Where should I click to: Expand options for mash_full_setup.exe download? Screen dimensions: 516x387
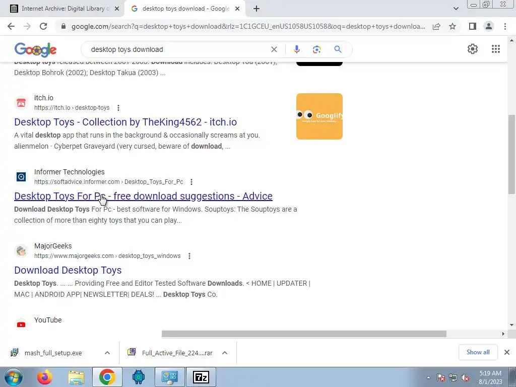[x=107, y=353]
